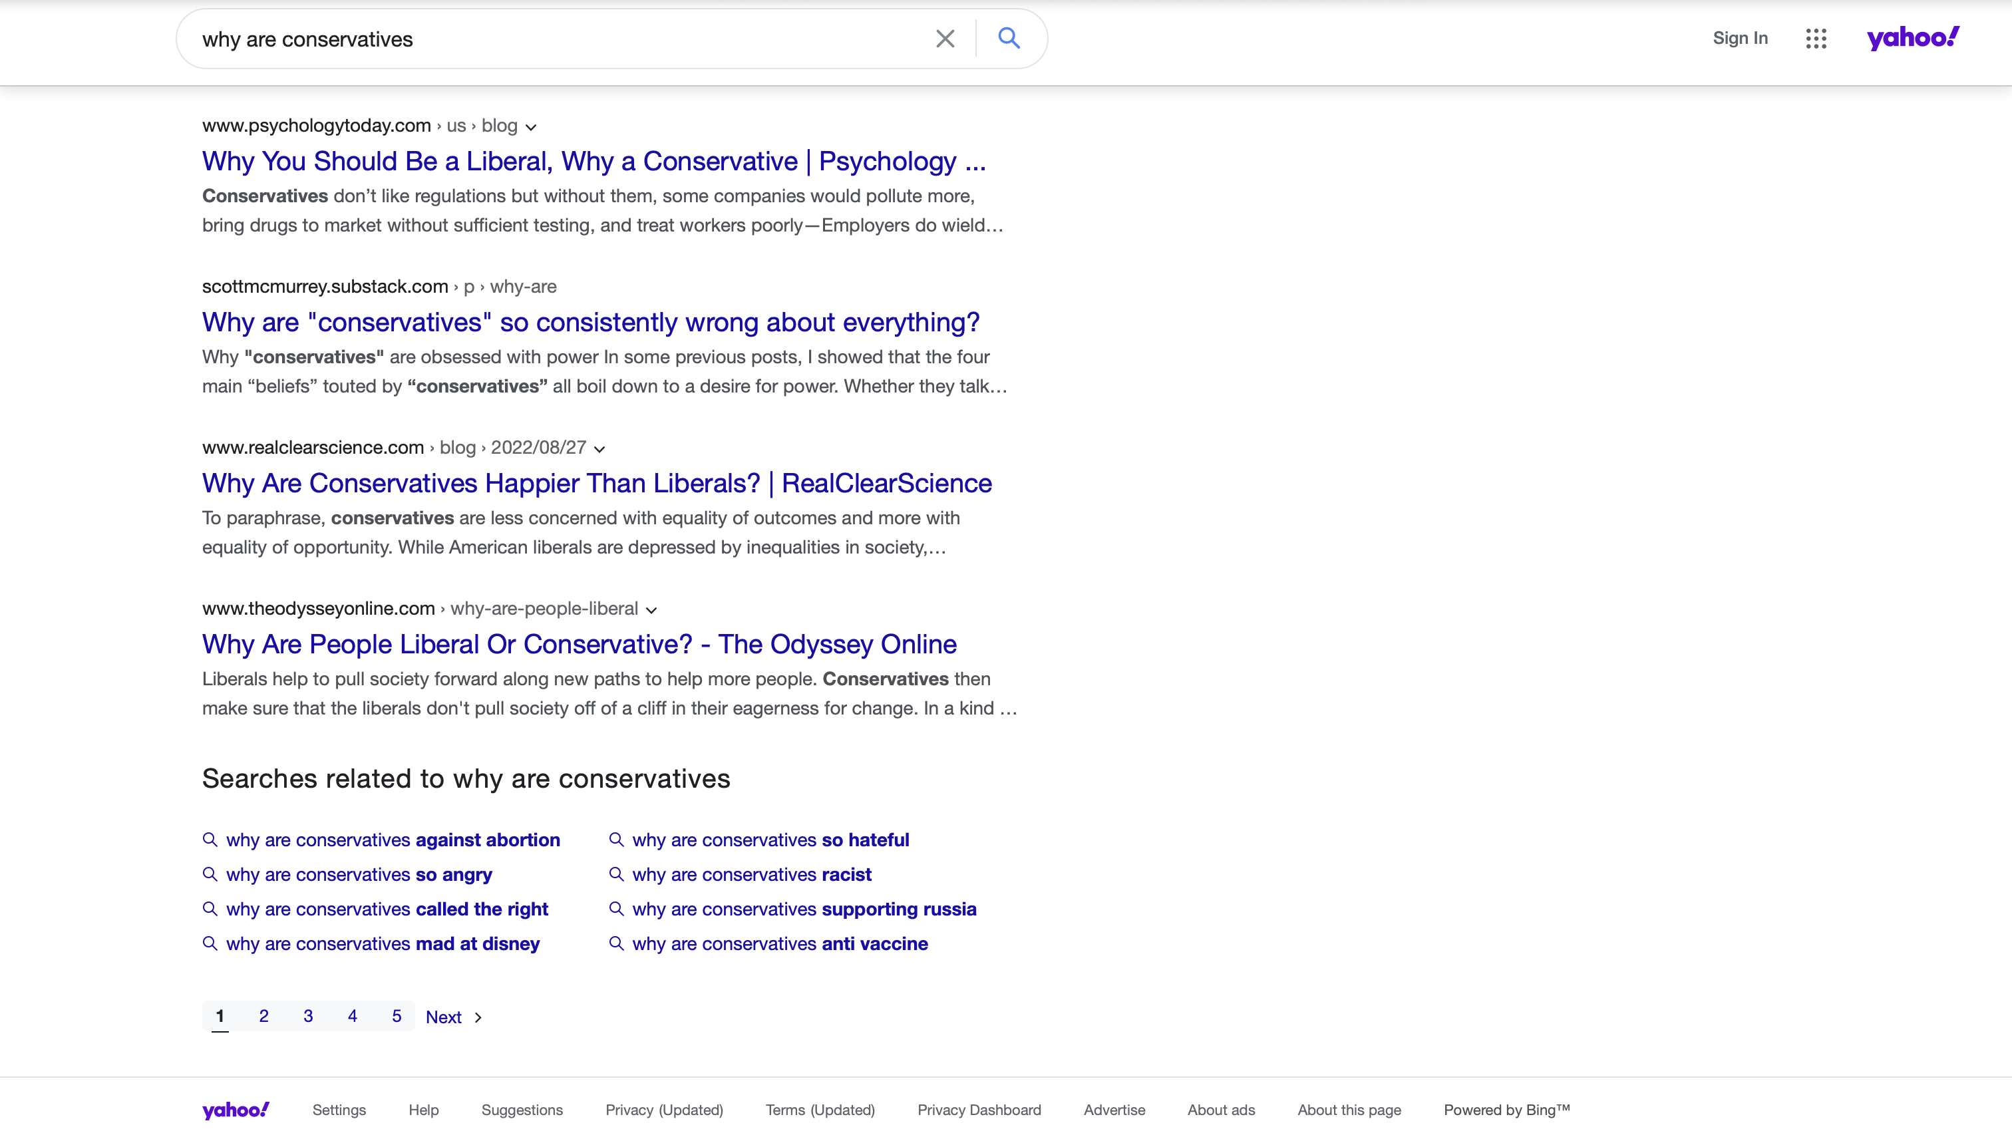2012x1143 pixels.
Task: Open the Substack 'consistently wrong about everything' result
Action: (x=590, y=322)
